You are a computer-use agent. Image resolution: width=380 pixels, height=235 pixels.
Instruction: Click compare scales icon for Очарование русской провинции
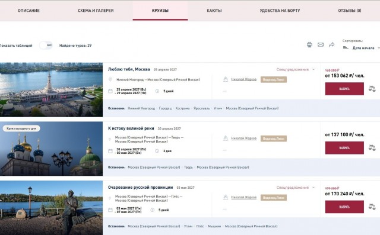tap(372, 207)
